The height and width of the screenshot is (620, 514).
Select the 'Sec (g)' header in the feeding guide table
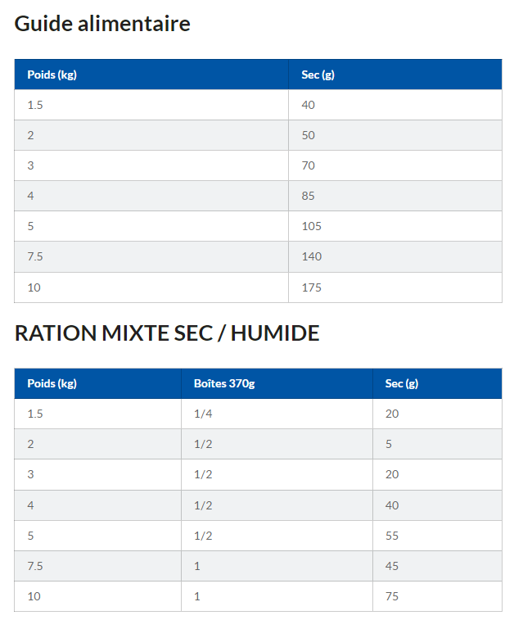(x=318, y=75)
